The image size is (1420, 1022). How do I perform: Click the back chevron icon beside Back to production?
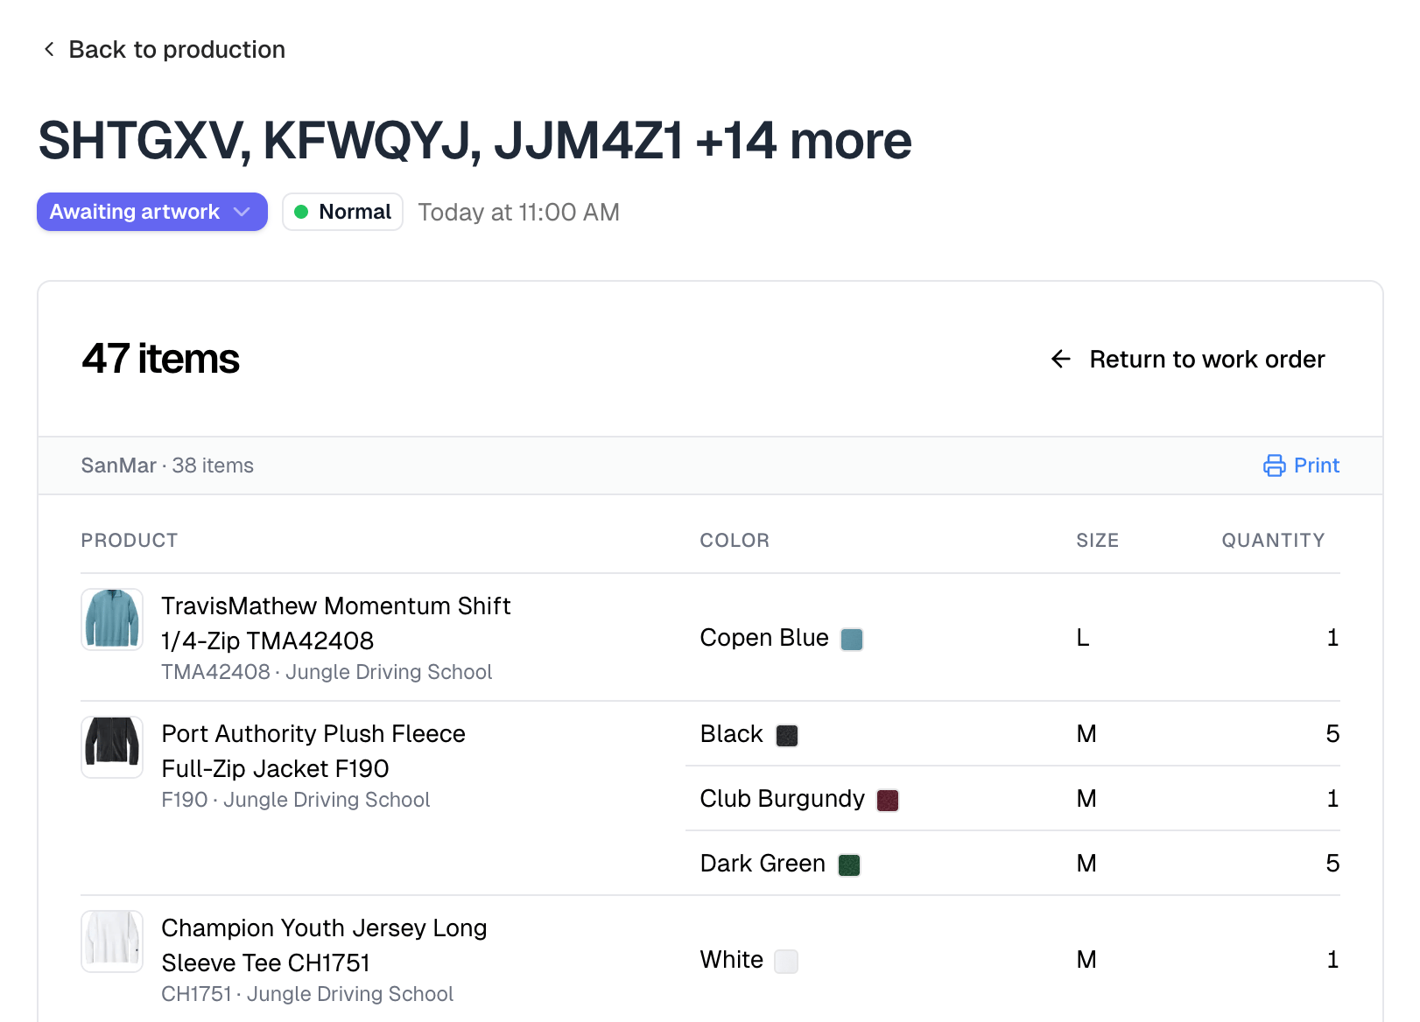(49, 49)
